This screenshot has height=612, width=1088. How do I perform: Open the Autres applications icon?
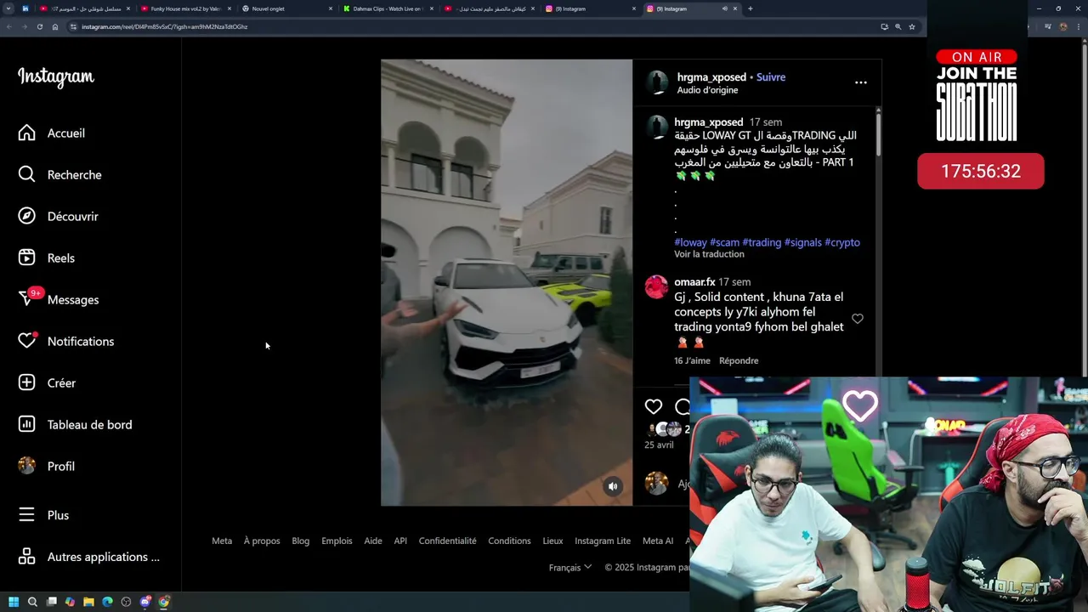(x=27, y=557)
